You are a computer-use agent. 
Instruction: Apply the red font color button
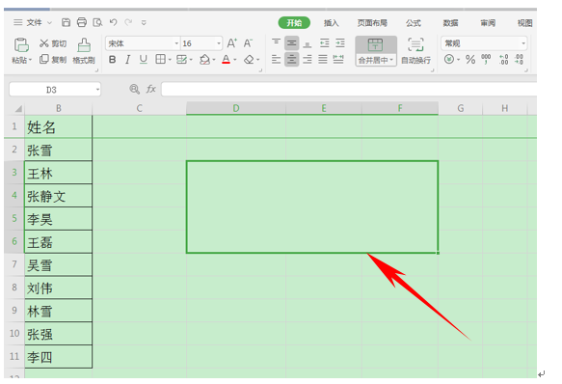(226, 59)
